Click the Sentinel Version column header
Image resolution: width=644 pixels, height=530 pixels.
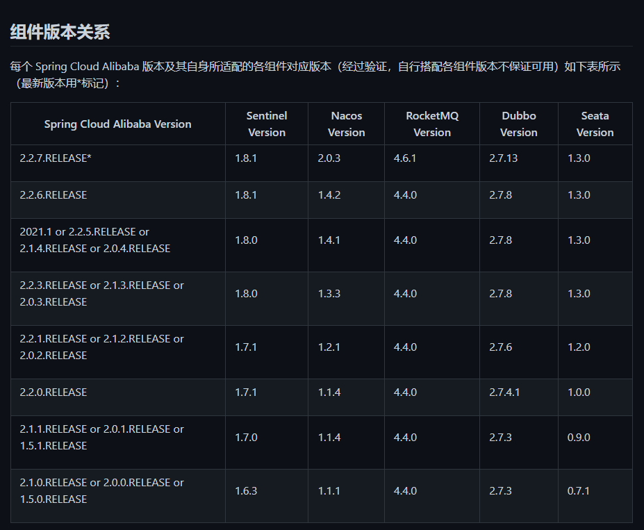click(x=267, y=124)
